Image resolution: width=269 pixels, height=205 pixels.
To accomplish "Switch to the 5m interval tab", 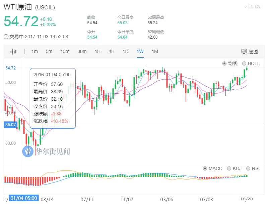I will 49,51.
